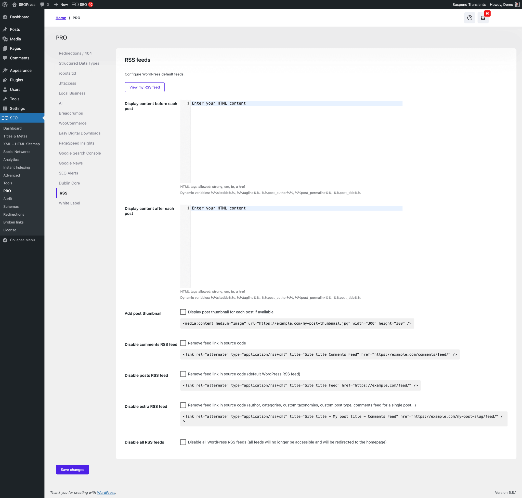Click the Tools wrench icon
Viewport: 522px width, 498px height.
click(x=5, y=99)
